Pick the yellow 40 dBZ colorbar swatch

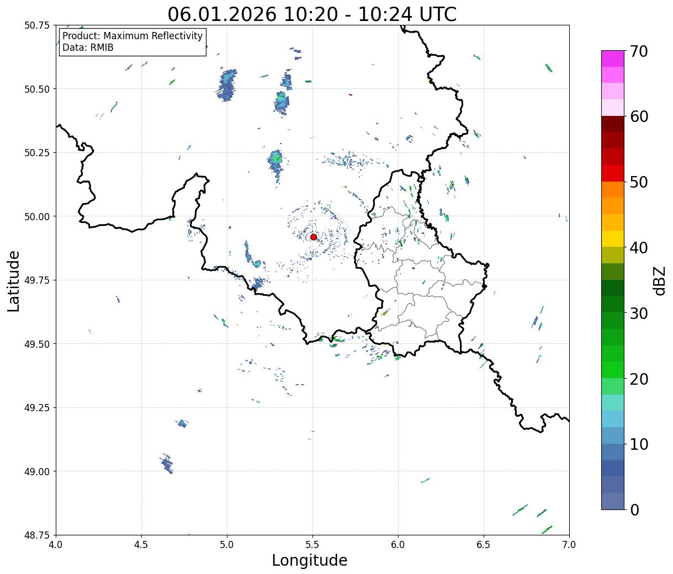pos(613,238)
